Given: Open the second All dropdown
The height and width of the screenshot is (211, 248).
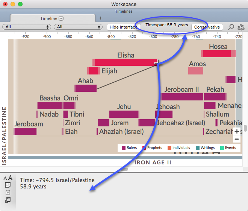Looking at the screenshot, I should click(78, 27).
